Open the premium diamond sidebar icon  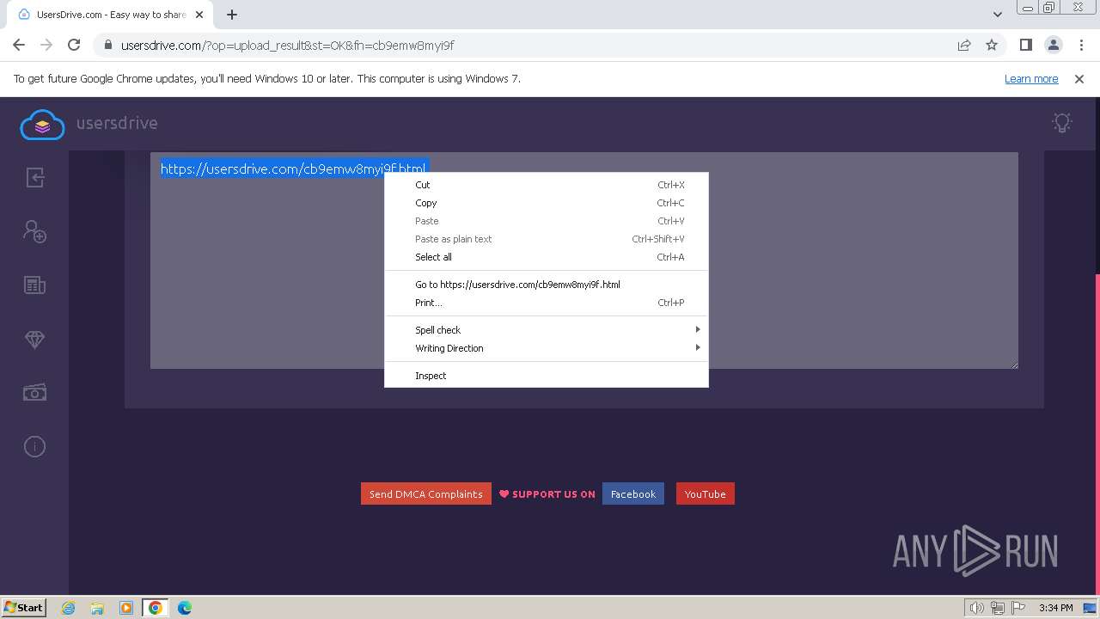pos(34,340)
